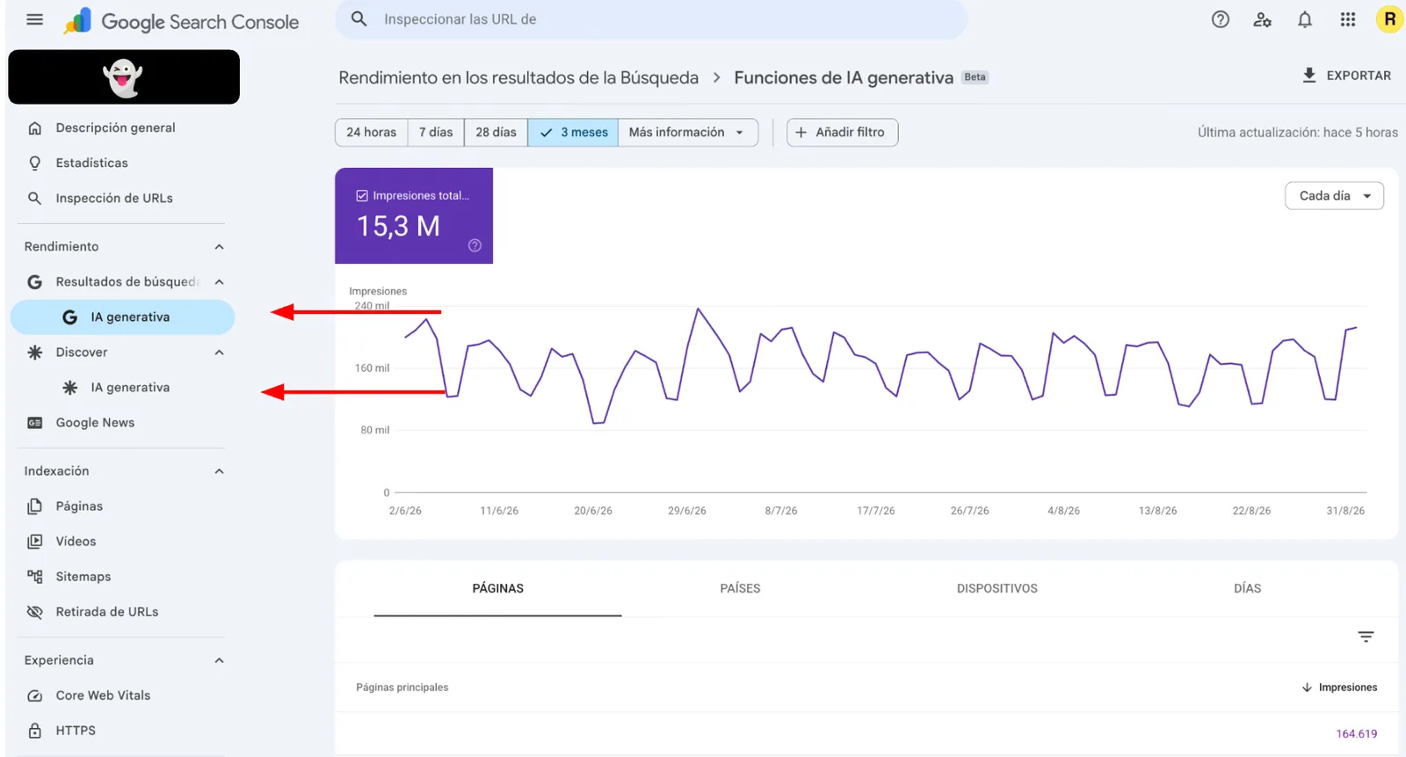Toggle the Impresiones totales checkbox card
Image resolution: width=1406 pixels, height=757 pixels.
click(x=414, y=215)
